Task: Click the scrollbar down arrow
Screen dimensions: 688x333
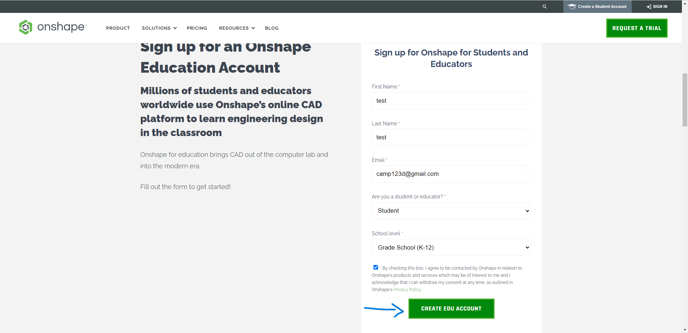Action: tap(684, 330)
